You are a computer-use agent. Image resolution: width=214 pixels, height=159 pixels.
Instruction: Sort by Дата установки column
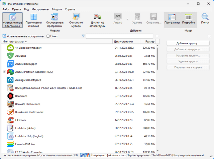[125, 42]
